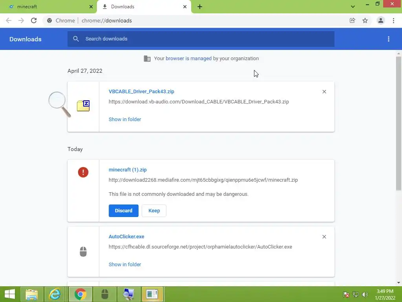Viewport: 402px width, 302px height.
Task: Open minecraft (1).zip file link
Action: point(128,170)
